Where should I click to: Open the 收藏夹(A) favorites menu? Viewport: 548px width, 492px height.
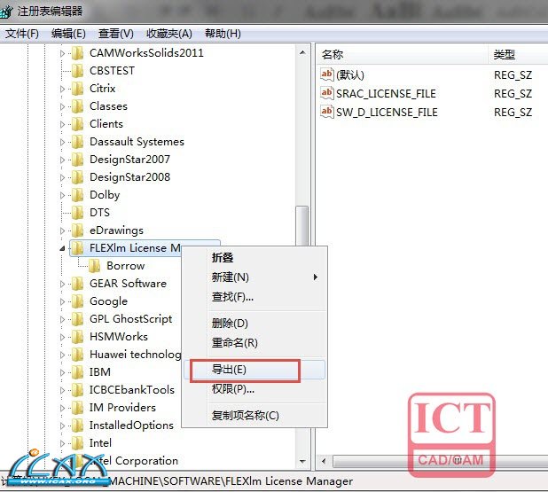[x=169, y=34]
